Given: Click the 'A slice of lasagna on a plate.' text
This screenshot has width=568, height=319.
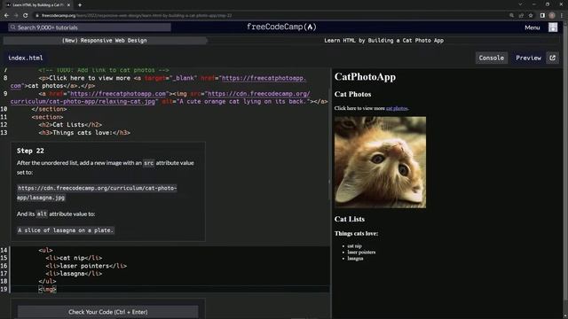Looking at the screenshot, I should tap(66, 230).
